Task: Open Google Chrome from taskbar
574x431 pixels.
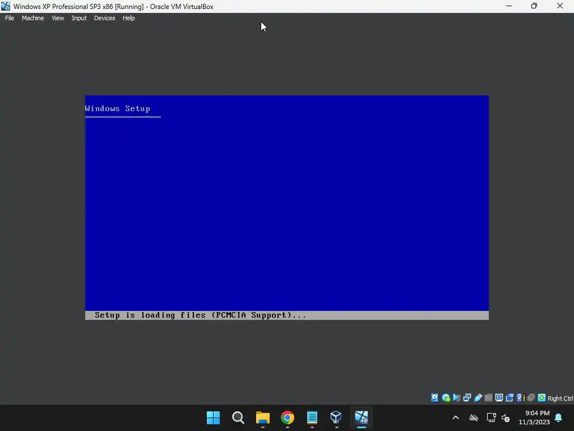Action: point(288,418)
